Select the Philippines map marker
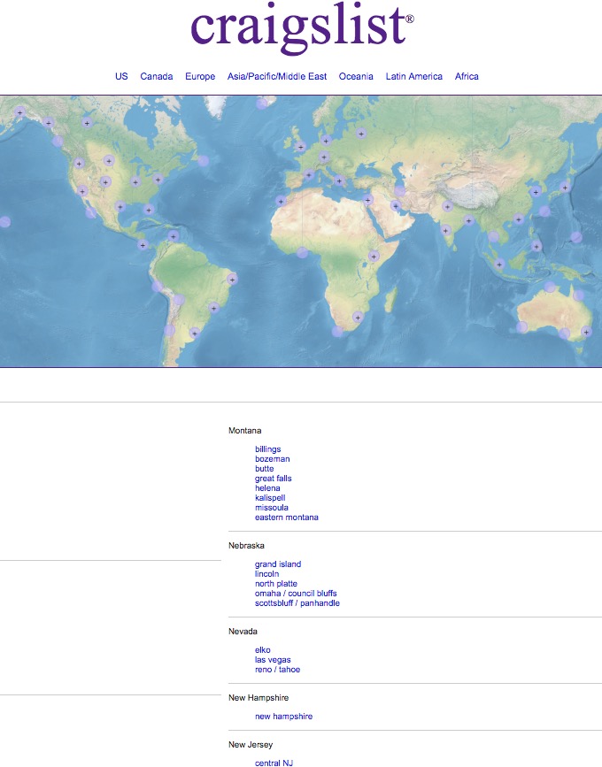 pyautogui.click(x=536, y=246)
